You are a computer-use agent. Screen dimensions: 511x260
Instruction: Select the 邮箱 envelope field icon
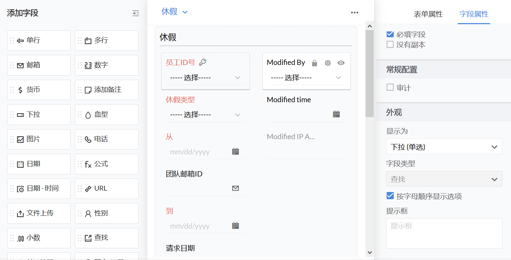(x=20, y=65)
